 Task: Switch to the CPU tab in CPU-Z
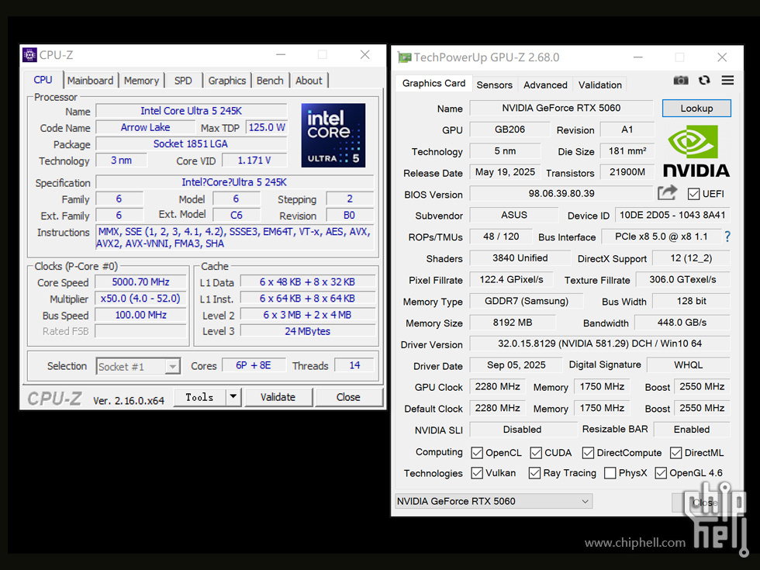pos(43,80)
